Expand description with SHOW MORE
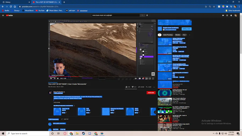 point(57,102)
